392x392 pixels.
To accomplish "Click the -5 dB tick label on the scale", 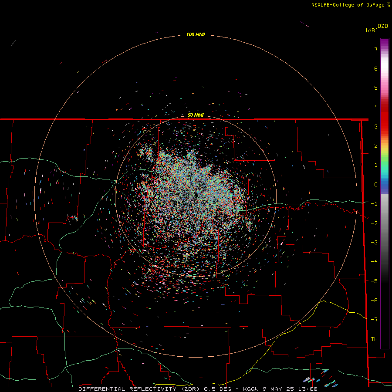I will pyautogui.click(x=374, y=281).
